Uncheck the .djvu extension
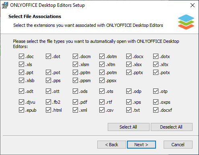The image size is (199, 155). pos(21,102)
